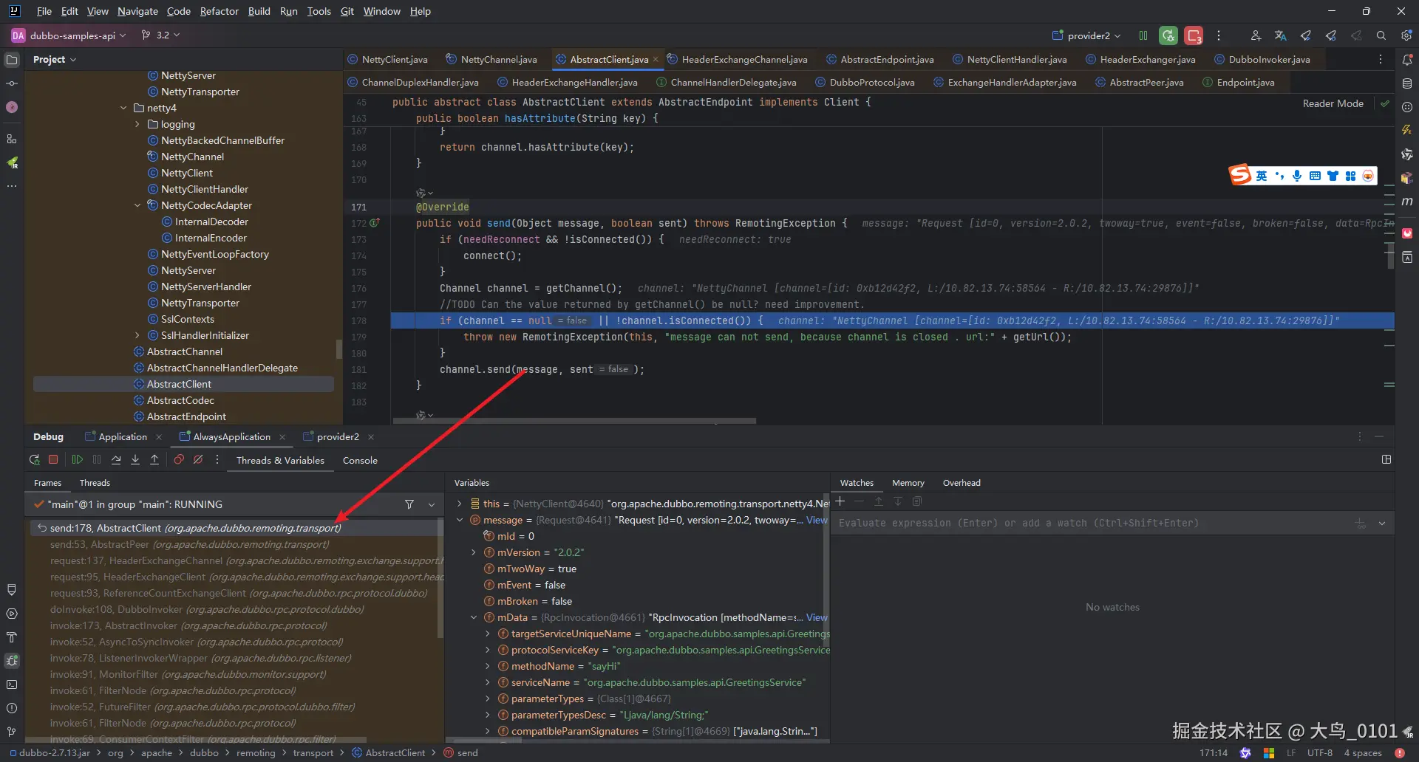Open the Notifications bell panel

tap(1407, 59)
